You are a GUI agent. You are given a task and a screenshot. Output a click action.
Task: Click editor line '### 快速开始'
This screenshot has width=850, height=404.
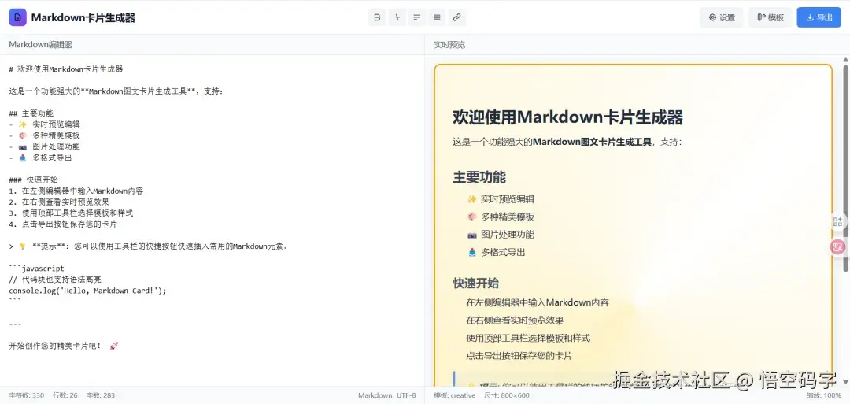33,180
